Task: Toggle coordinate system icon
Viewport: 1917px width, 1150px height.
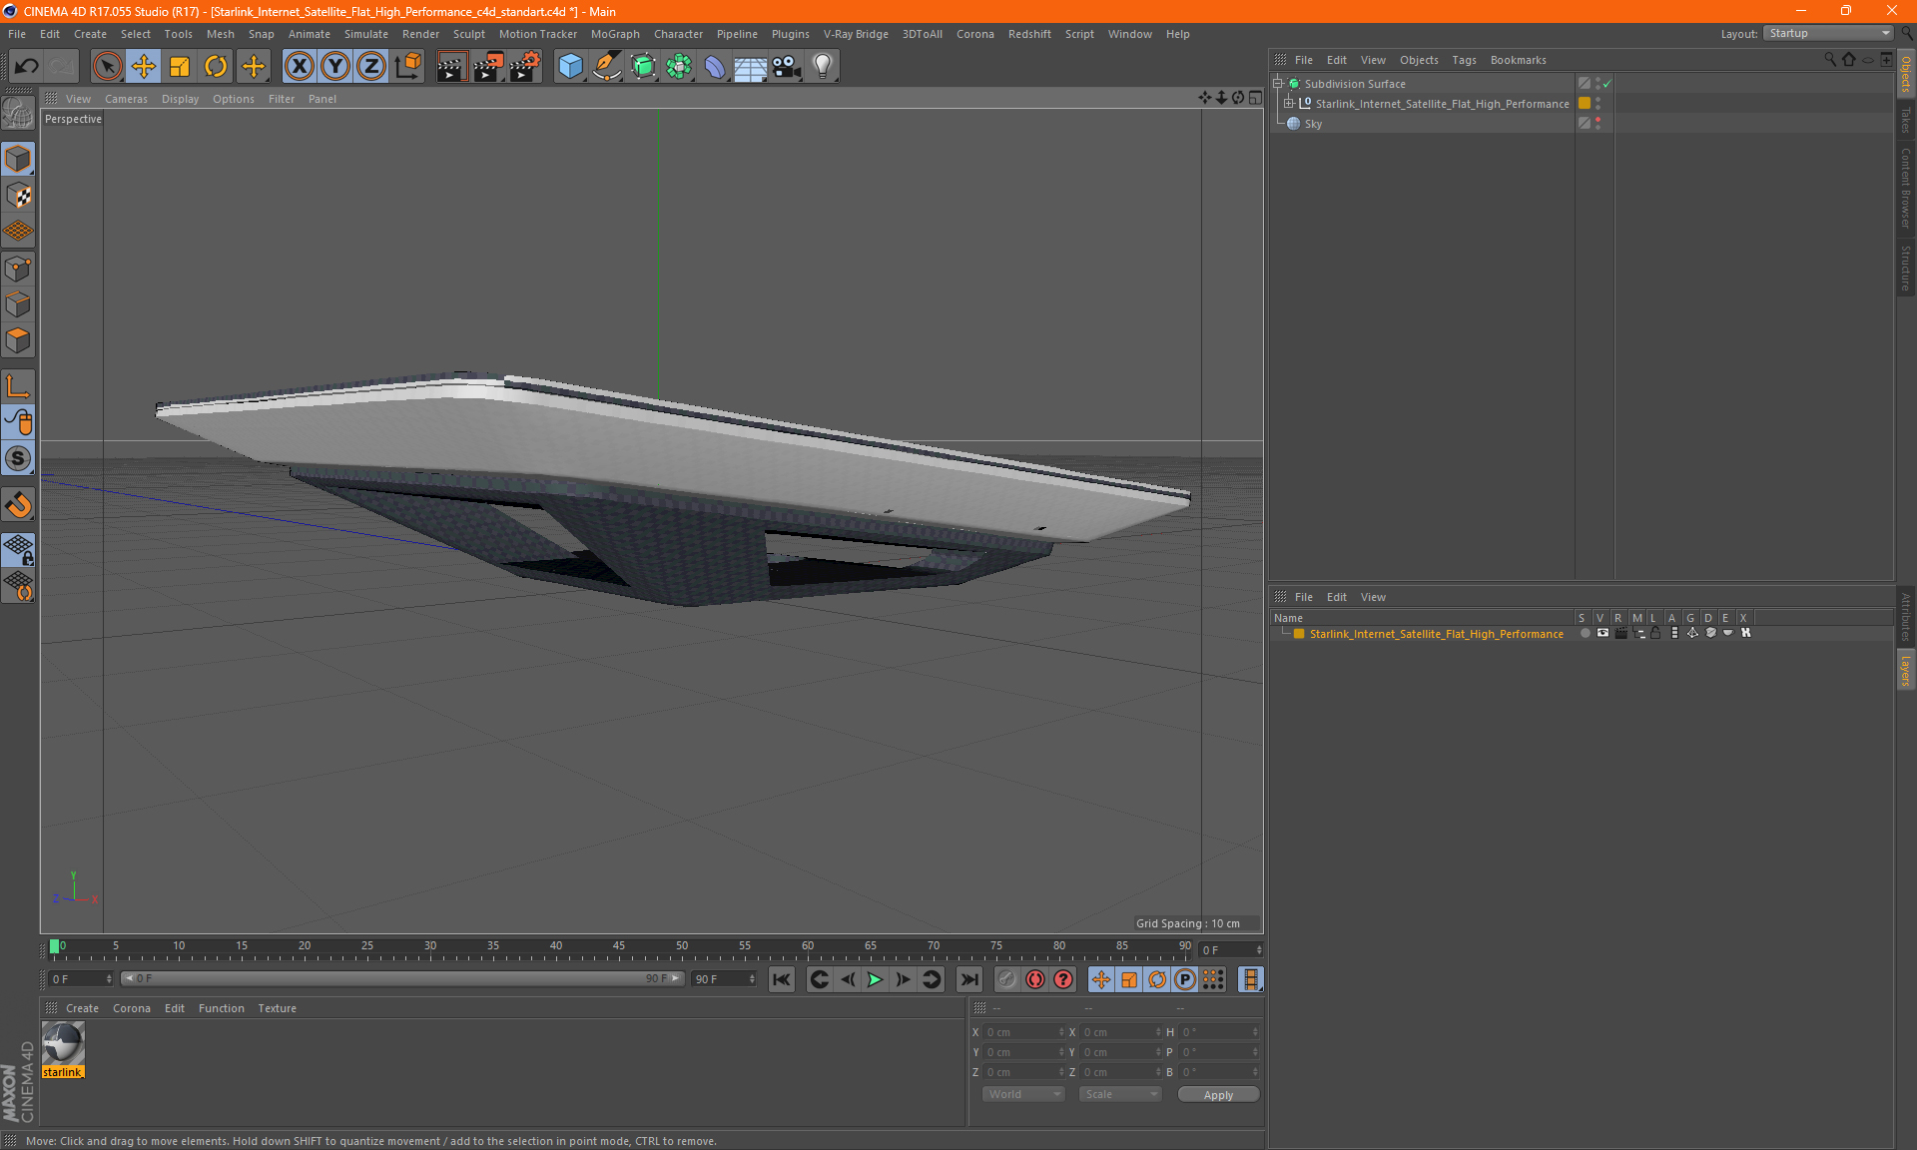Action: [407, 67]
